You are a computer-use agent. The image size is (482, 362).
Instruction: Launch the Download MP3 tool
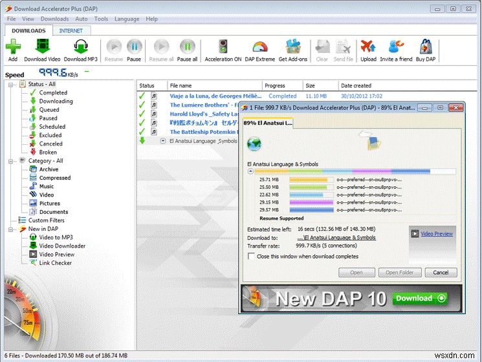(80, 47)
